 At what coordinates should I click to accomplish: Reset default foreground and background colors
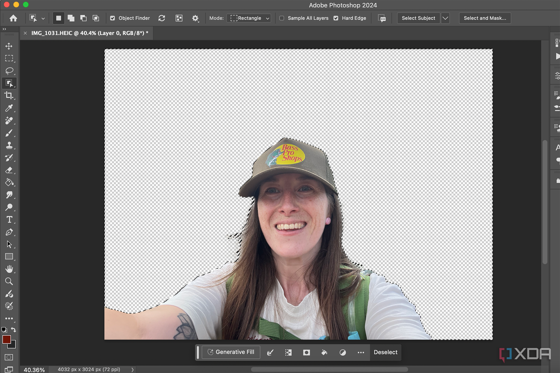(x=4, y=330)
